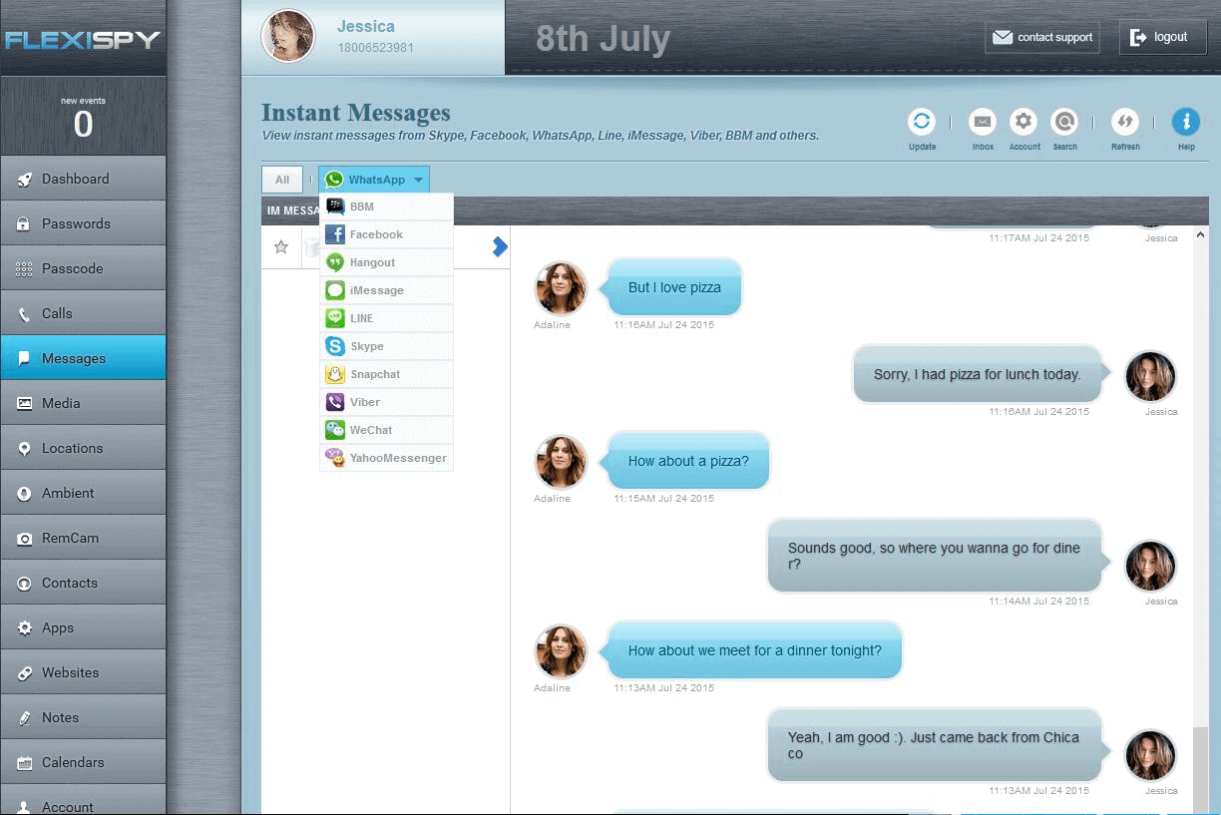Open Websites in the sidebar
1221x815 pixels.
pyautogui.click(x=83, y=672)
